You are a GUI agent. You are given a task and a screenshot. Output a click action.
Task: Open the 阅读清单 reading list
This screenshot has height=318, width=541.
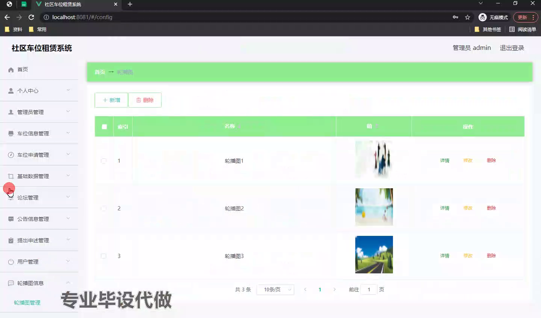(523, 29)
